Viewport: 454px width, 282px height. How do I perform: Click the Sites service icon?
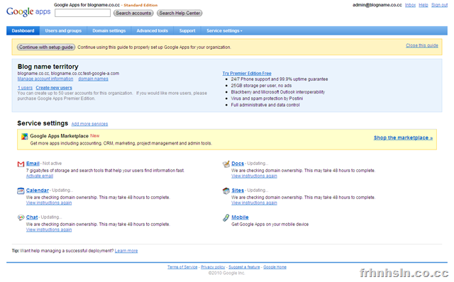[x=226, y=191]
